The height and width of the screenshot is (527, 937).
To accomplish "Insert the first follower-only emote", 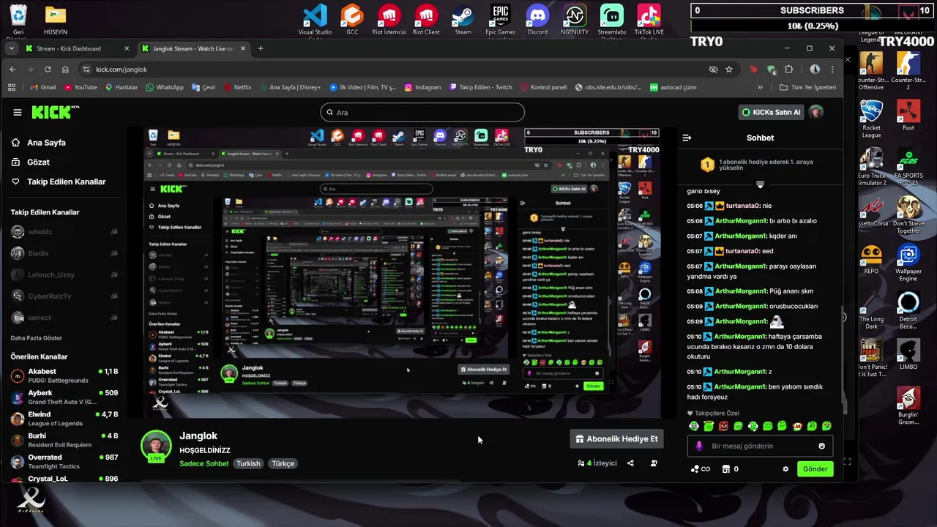I will coord(693,426).
